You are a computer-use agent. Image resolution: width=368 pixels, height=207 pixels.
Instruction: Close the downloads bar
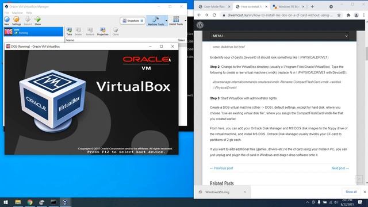pyautogui.click(x=365, y=191)
